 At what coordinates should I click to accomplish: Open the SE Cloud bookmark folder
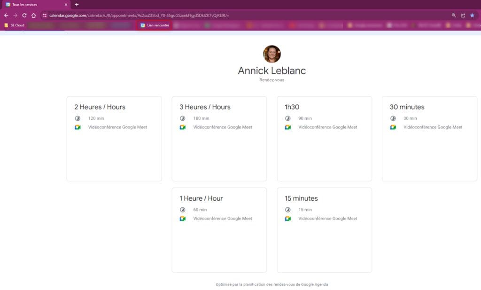click(15, 25)
